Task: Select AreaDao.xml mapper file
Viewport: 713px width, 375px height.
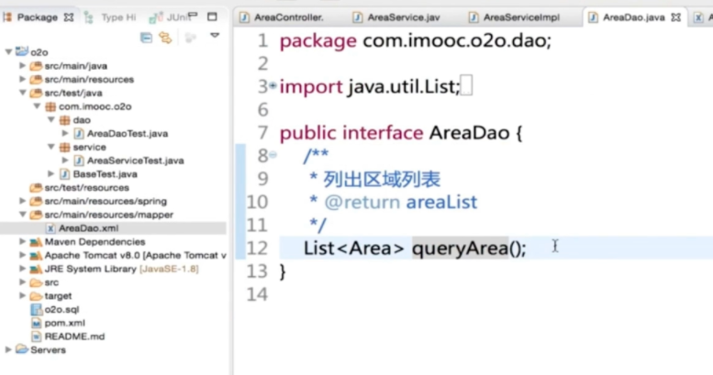Action: [x=88, y=227]
